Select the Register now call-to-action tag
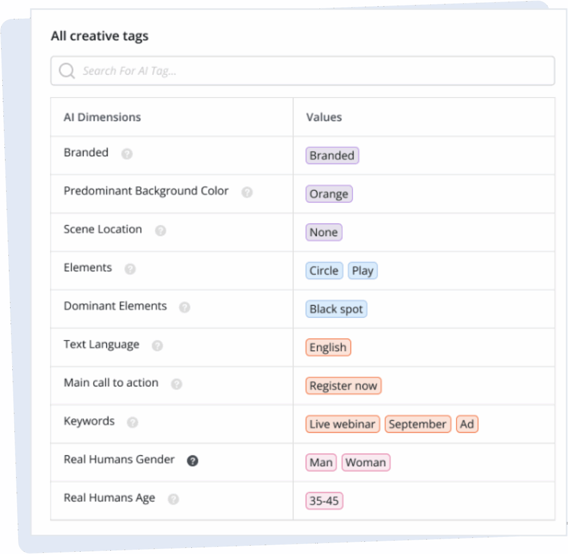The image size is (568, 554). tap(343, 385)
